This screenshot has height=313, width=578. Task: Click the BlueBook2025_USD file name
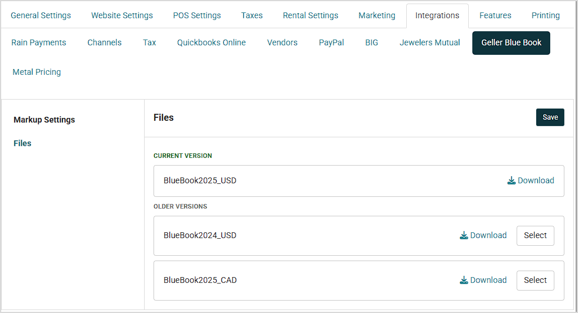[x=200, y=180]
